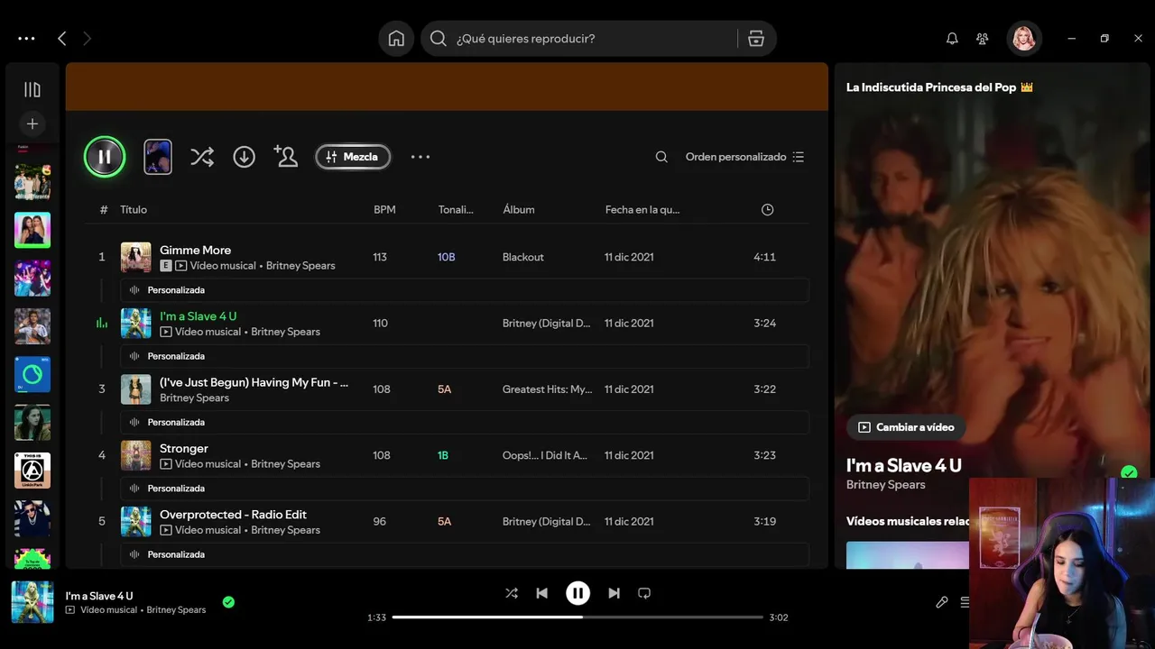Open the Queue icon in the player bar

965,602
